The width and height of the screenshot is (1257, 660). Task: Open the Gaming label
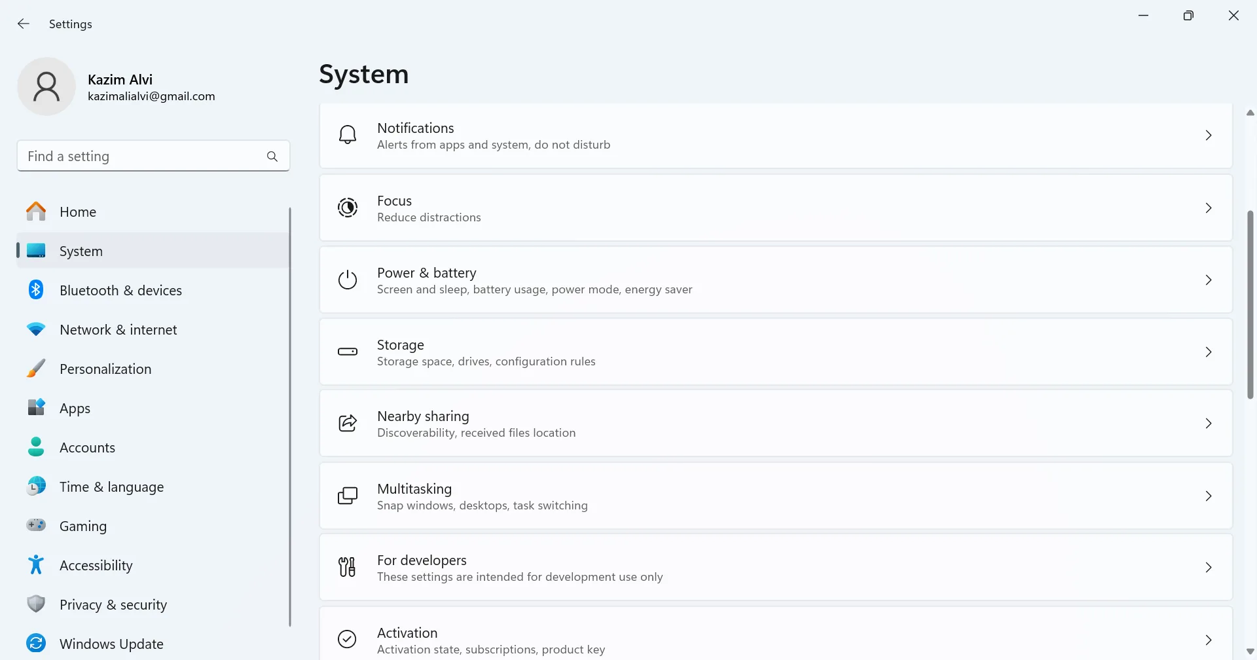83,526
